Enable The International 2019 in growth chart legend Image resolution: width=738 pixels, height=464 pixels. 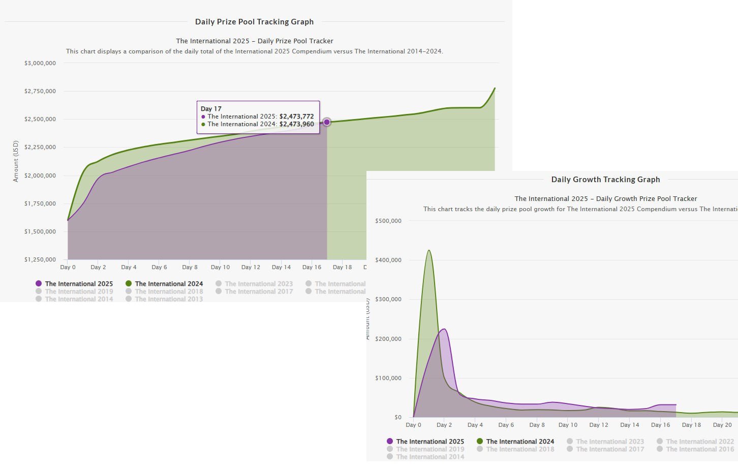(x=425, y=449)
